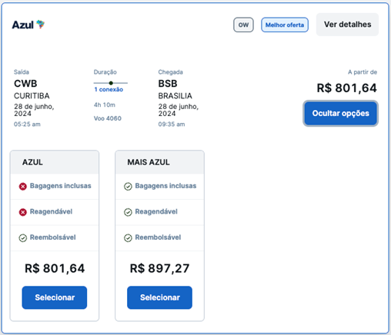391x335 pixels.
Task: Click Reembolsável text in MAIS AZUL card
Action: point(158,237)
